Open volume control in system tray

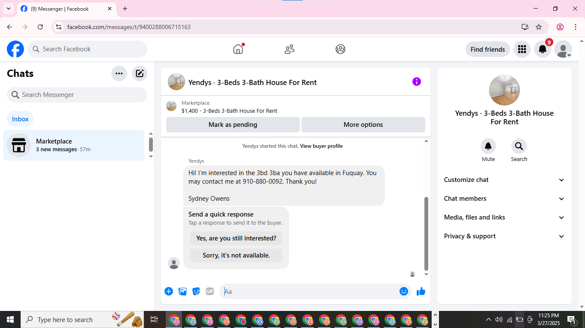tap(499, 319)
